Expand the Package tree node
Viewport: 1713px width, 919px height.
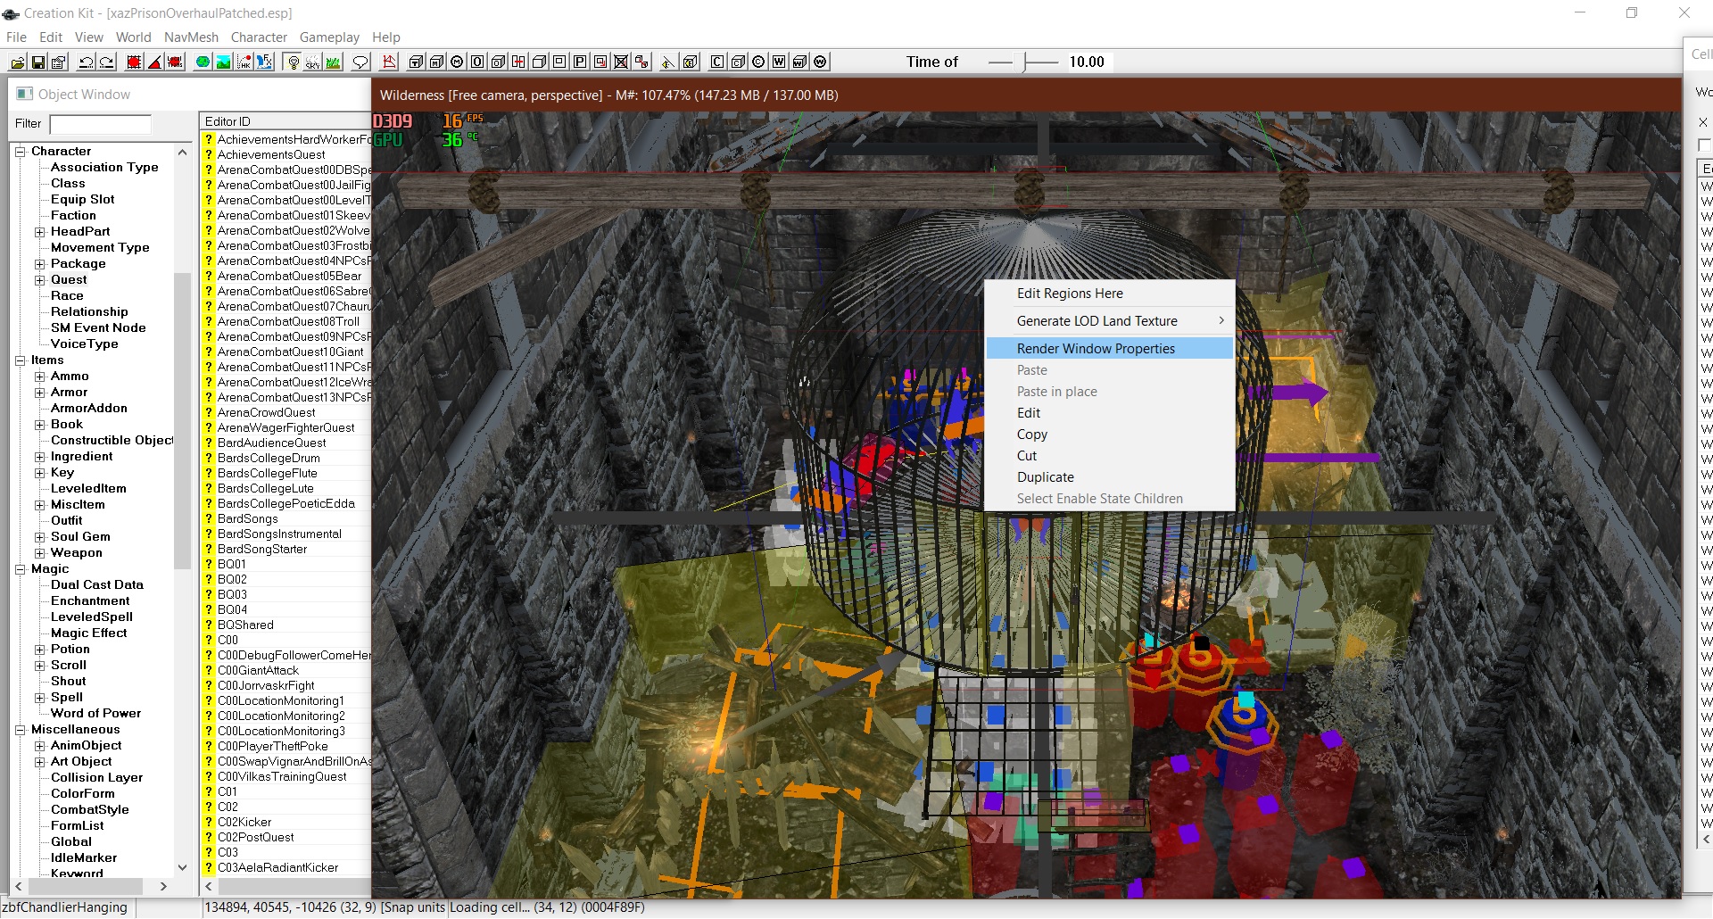(39, 264)
